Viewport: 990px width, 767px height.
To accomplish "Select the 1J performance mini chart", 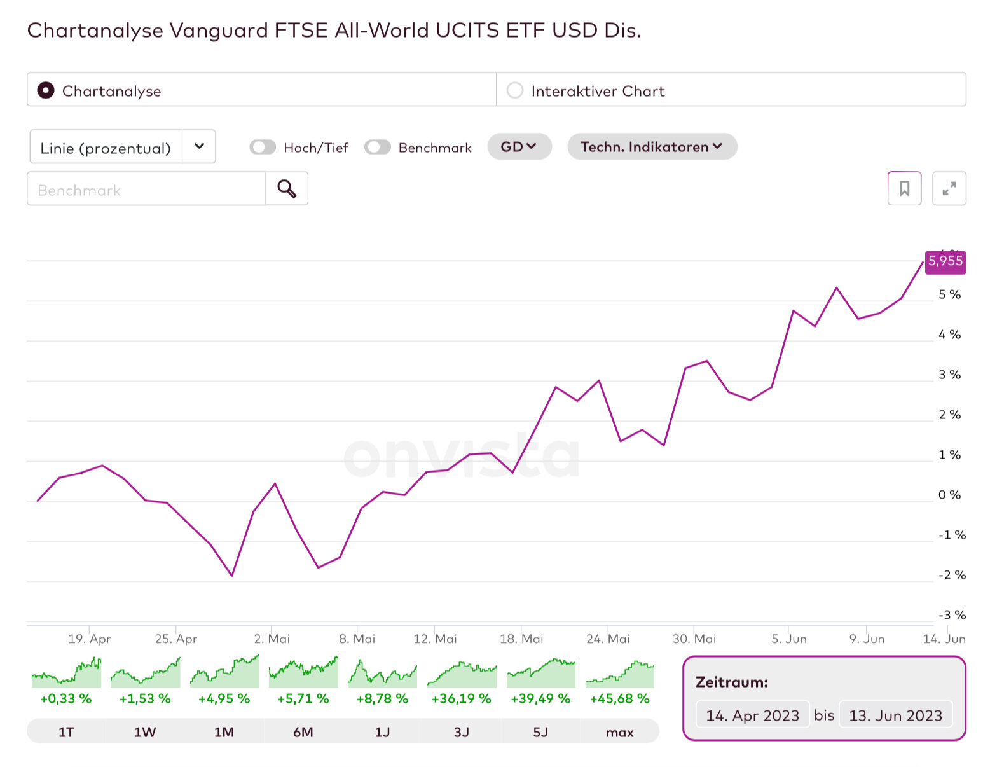I will point(382,673).
